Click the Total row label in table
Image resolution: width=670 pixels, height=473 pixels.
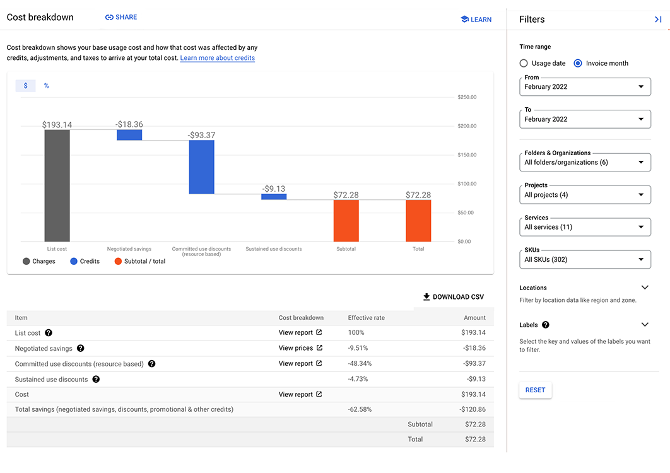(415, 439)
